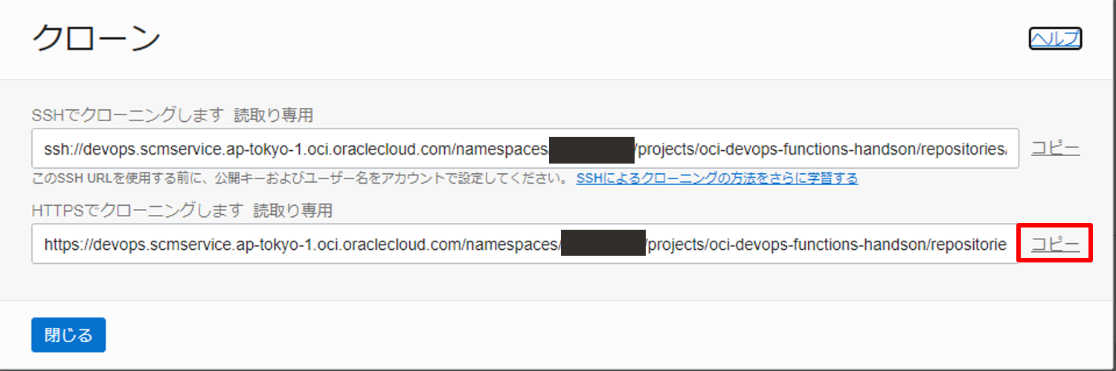Place cursor at https:// scheme of HTTPS URL
This screenshot has height=371, width=1116.
coord(65,244)
